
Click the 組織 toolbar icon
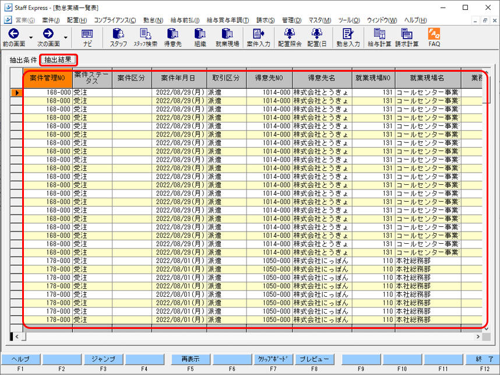pyautogui.click(x=200, y=38)
